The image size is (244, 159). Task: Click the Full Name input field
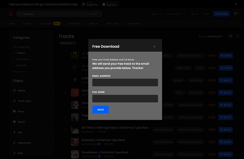click(125, 98)
